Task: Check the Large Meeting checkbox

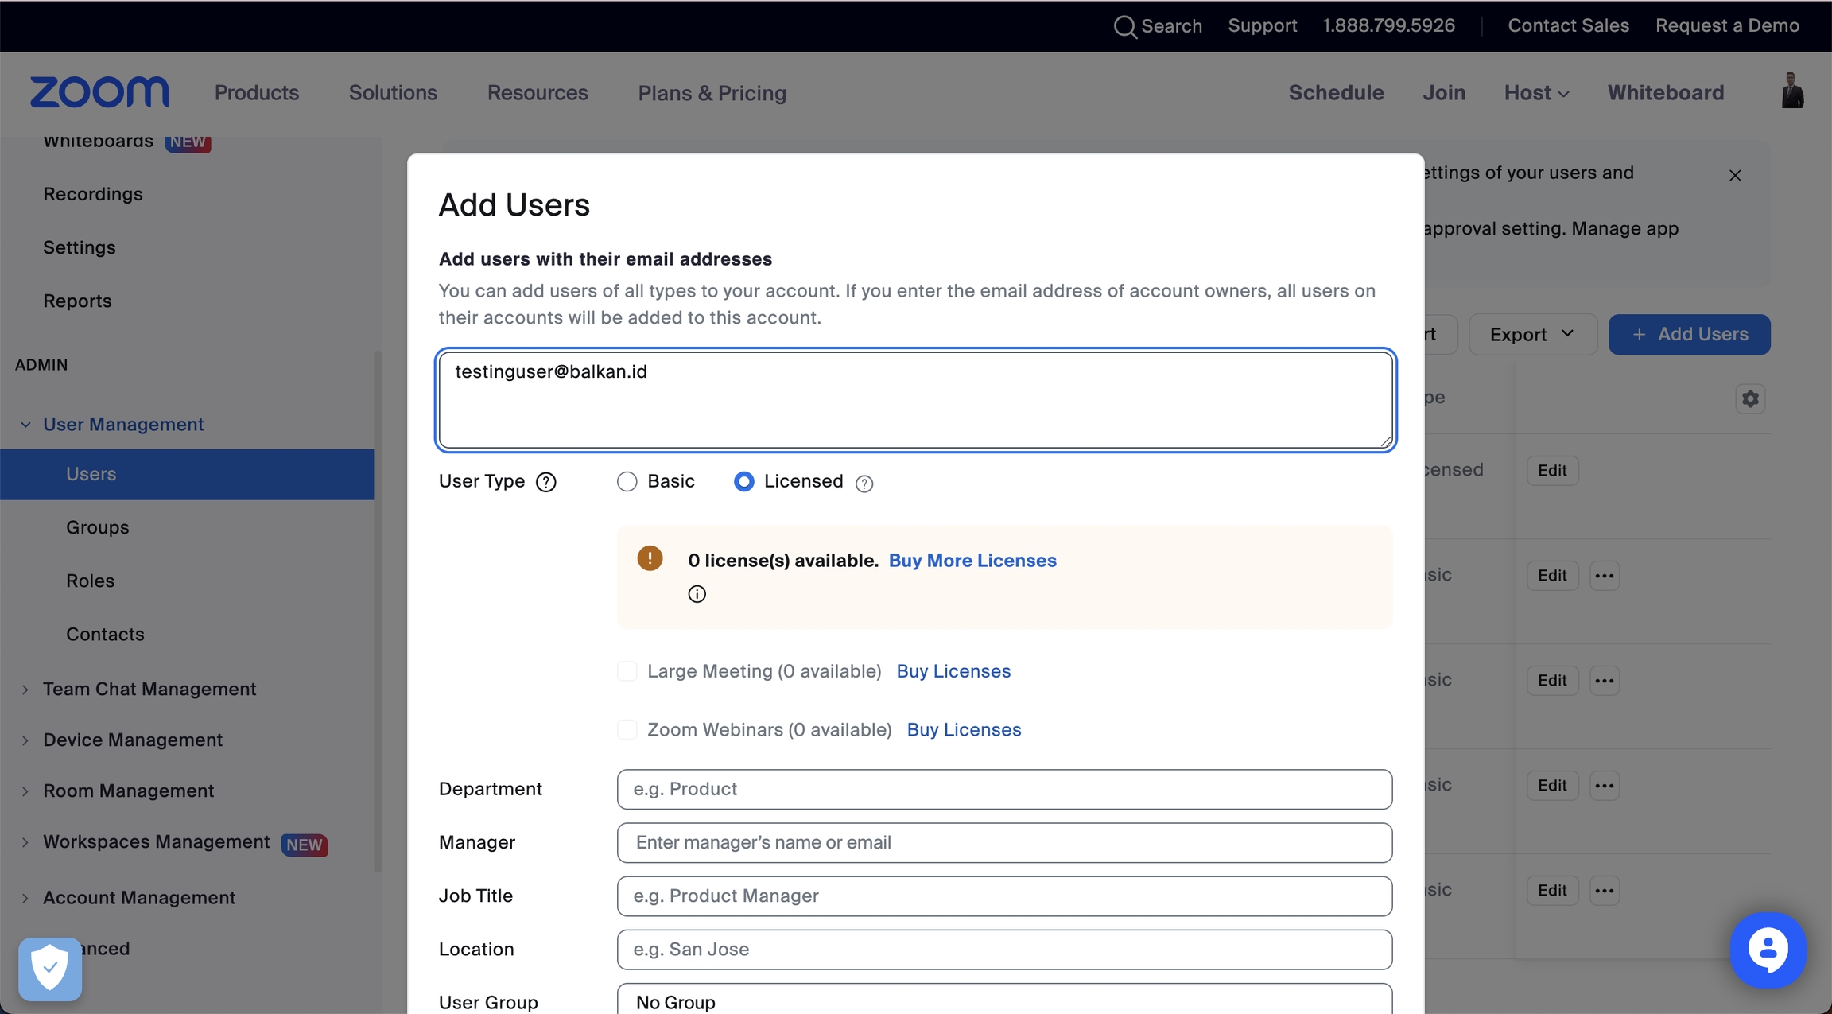Action: coord(627,671)
